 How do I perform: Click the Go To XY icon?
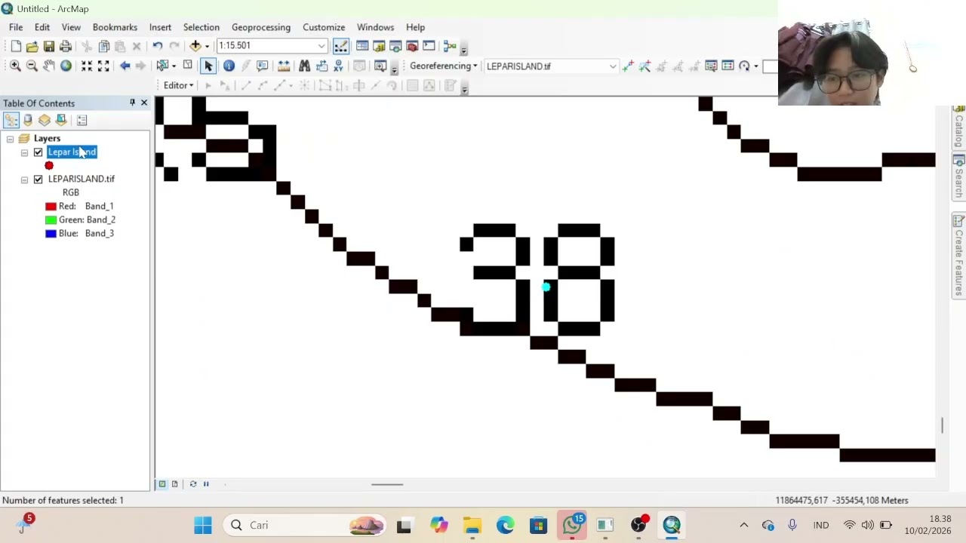(339, 66)
